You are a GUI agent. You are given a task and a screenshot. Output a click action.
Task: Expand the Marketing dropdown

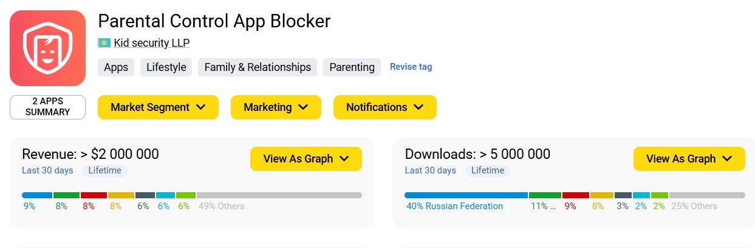click(276, 107)
